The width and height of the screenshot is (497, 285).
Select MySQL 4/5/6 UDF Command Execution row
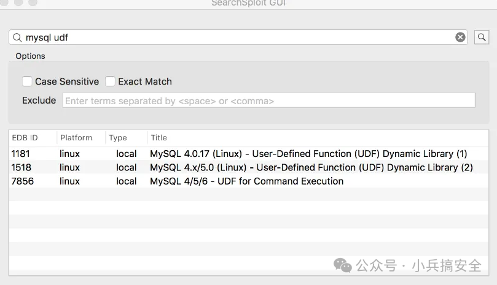246,181
